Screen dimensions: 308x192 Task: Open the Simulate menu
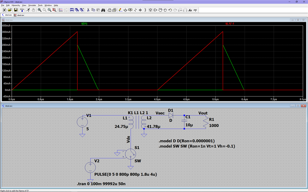coord(32,5)
